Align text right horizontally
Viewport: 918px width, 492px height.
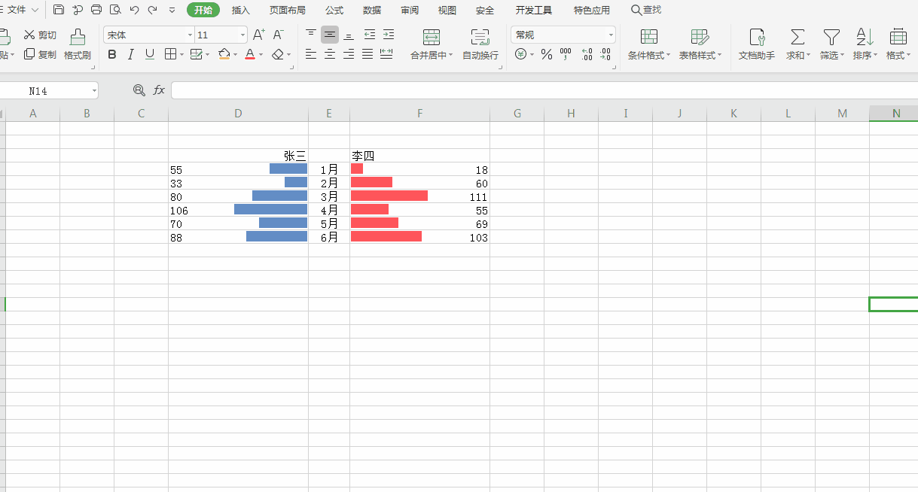point(349,54)
